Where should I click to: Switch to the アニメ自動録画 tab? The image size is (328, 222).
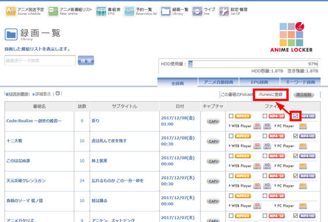218,82
